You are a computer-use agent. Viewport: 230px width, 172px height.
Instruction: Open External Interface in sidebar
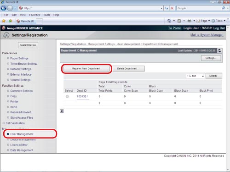click(21, 74)
